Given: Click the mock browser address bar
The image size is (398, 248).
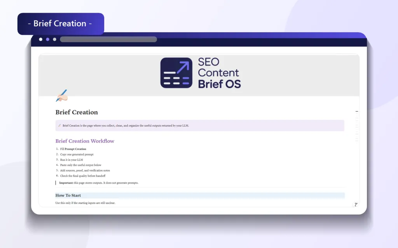Looking at the screenshot, I should 108,39.
